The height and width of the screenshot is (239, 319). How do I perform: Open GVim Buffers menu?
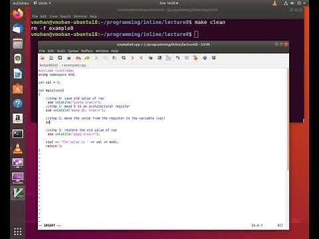click(x=87, y=51)
